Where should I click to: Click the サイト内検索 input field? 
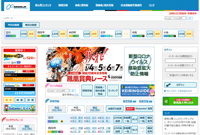click(x=58, y=91)
